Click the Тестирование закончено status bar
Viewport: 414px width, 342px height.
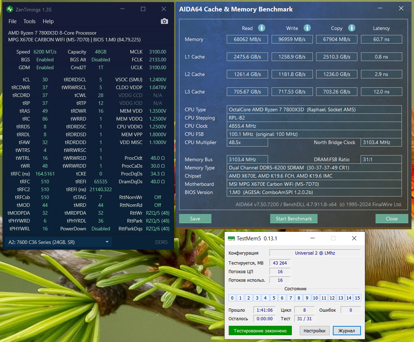click(260, 331)
